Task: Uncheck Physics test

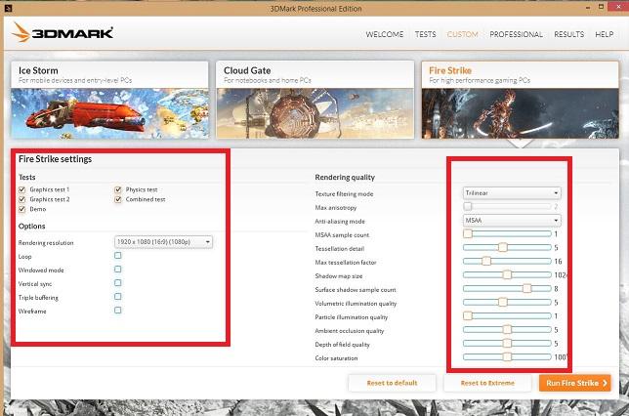Action: (118, 189)
